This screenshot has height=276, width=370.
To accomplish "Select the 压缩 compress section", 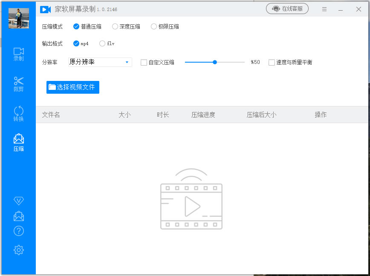I will [x=18, y=143].
